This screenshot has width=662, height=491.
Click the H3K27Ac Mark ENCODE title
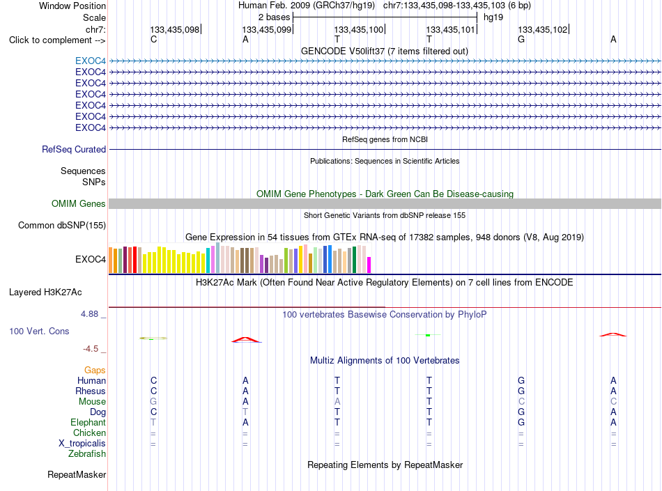[385, 282]
